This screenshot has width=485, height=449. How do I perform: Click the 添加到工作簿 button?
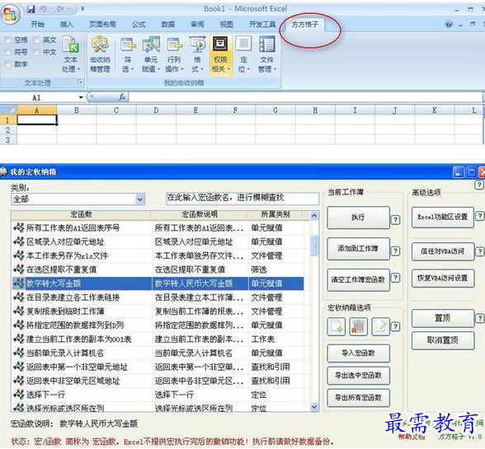358,249
